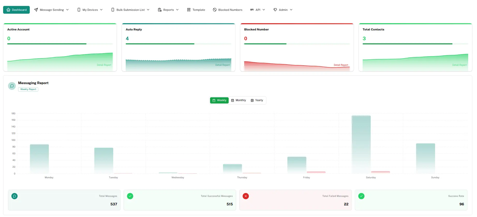Image resolution: width=477 pixels, height=217 pixels.
Task: Open the Reports menu
Action: (x=168, y=10)
